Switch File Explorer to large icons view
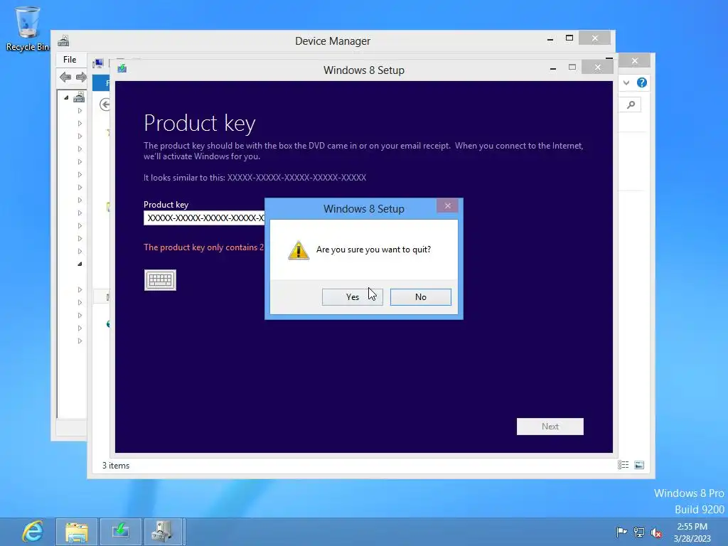Image resolution: width=728 pixels, height=546 pixels. click(x=639, y=465)
